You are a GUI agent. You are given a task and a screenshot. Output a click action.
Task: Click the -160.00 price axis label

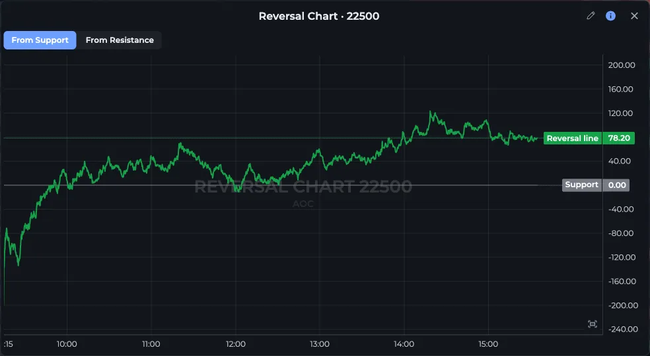click(622, 281)
